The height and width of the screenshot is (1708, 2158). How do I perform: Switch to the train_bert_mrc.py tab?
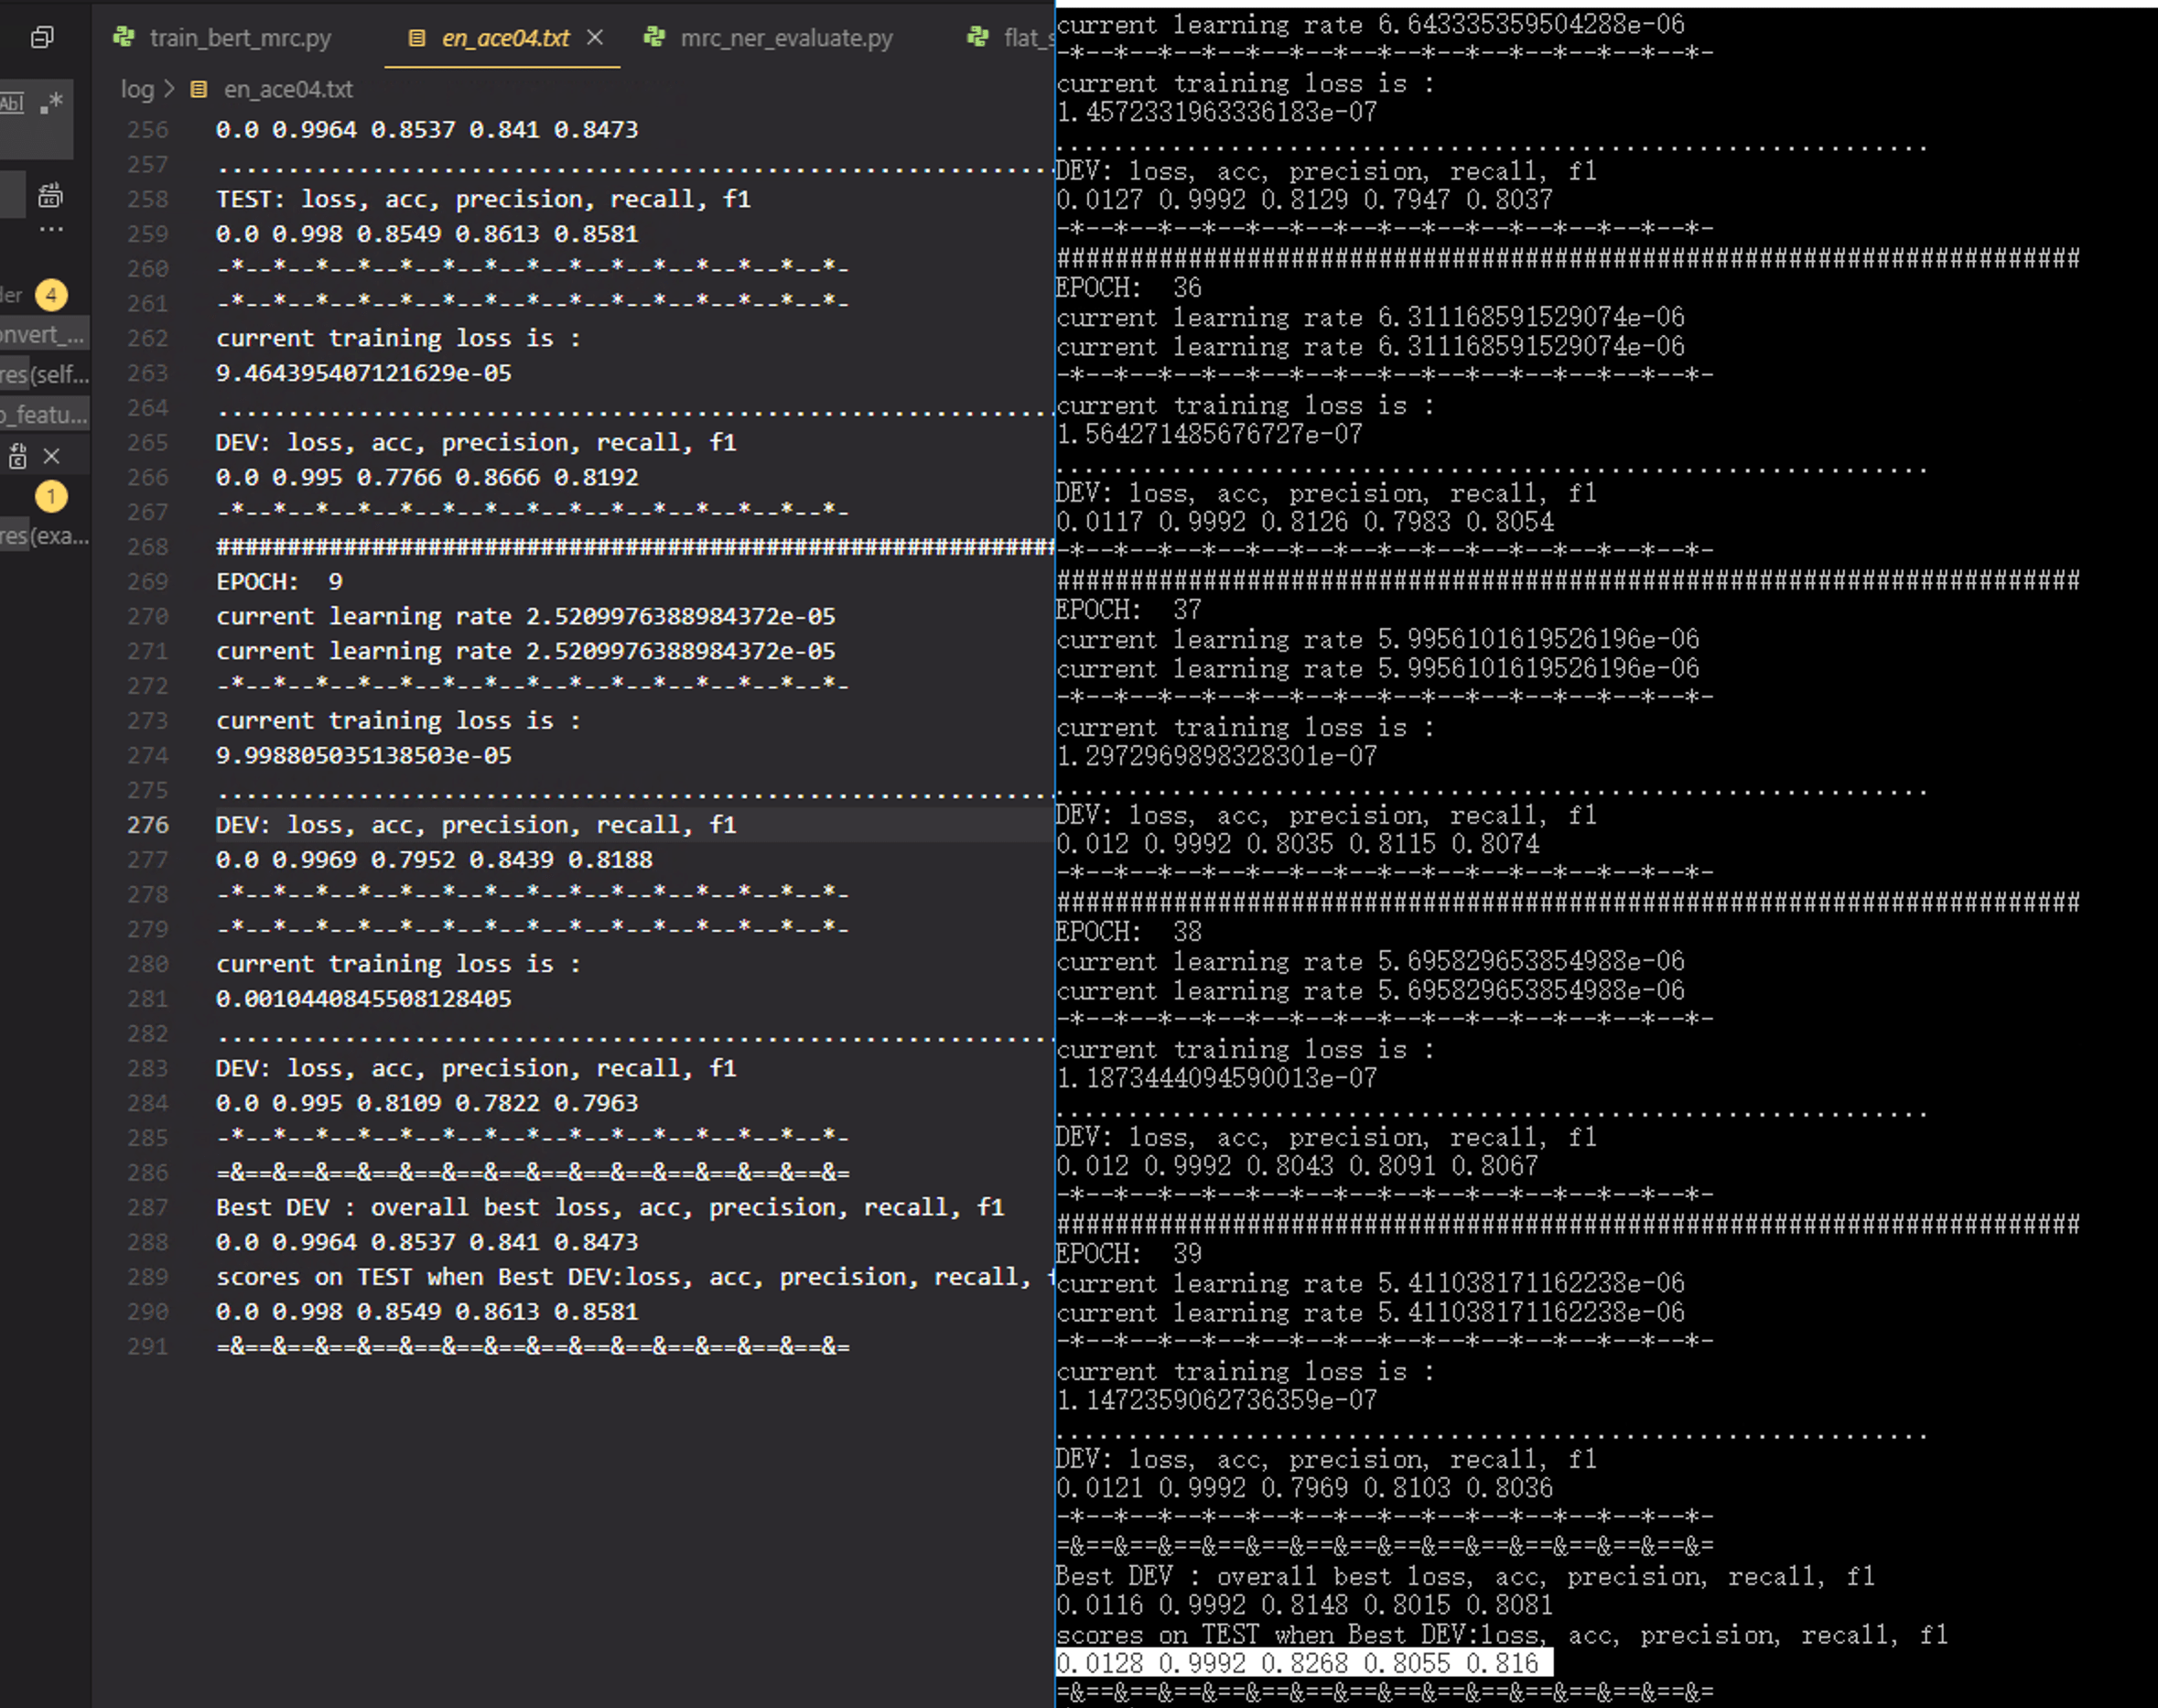(x=239, y=38)
